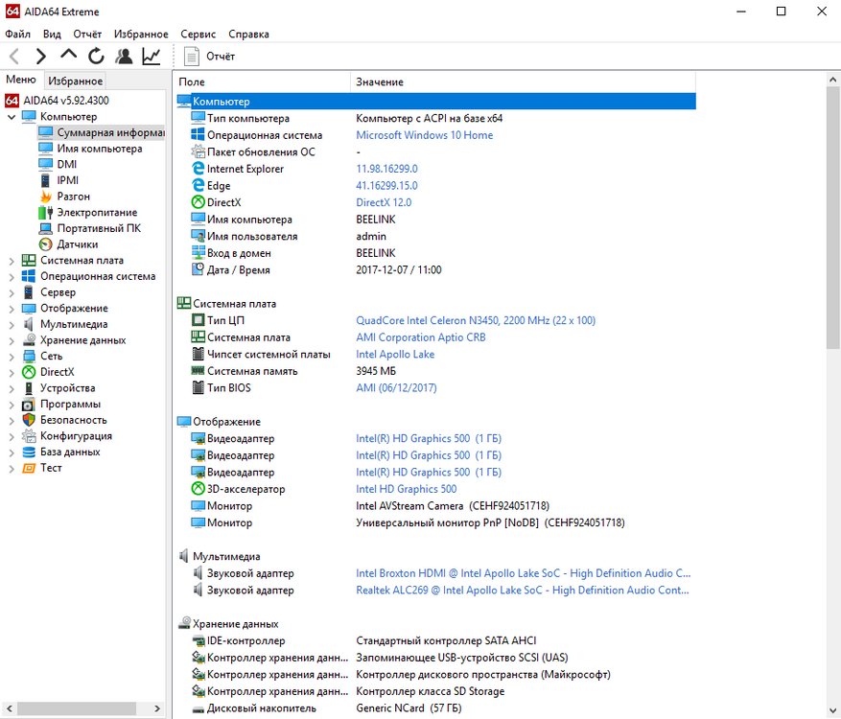Click the vertical scrollbar down arrow
This screenshot has width=841, height=719.
832,711
